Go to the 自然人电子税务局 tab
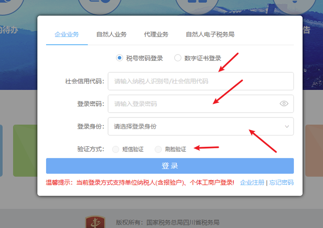 (x=210, y=35)
